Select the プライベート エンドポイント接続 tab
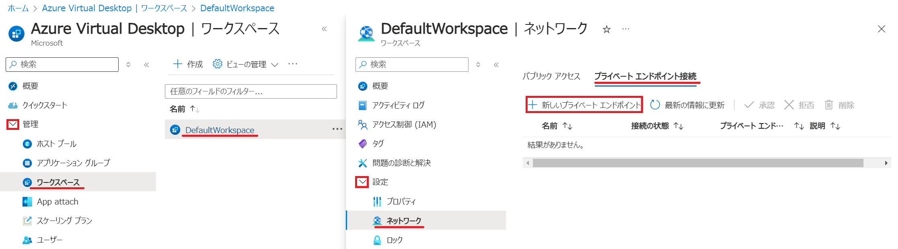Image resolution: width=898 pixels, height=249 pixels. click(645, 76)
